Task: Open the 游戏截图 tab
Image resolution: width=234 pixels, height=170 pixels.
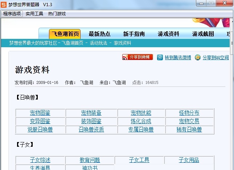Action: pos(203,34)
